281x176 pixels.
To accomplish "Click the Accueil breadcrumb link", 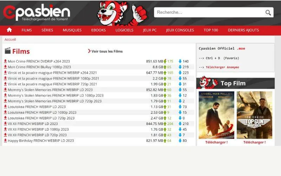I will coord(10,39).
